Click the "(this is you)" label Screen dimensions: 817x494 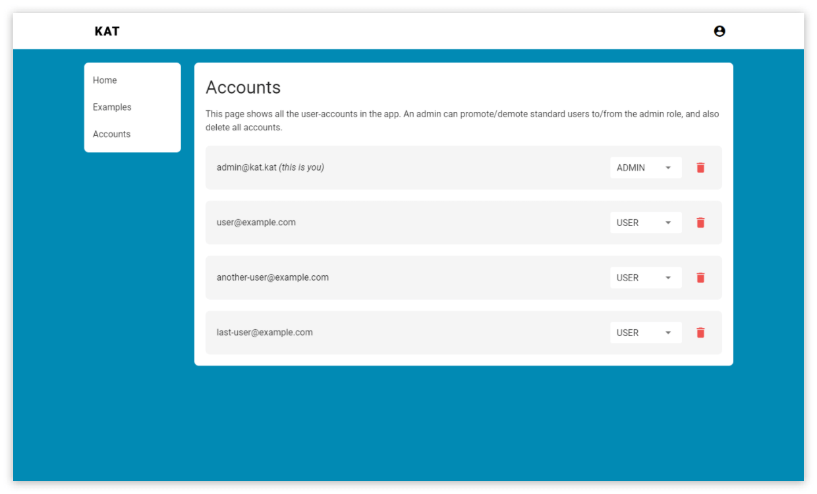coord(302,167)
